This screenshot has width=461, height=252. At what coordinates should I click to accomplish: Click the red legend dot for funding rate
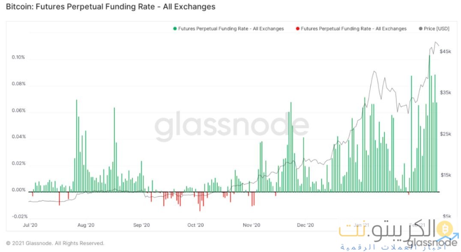297,29
